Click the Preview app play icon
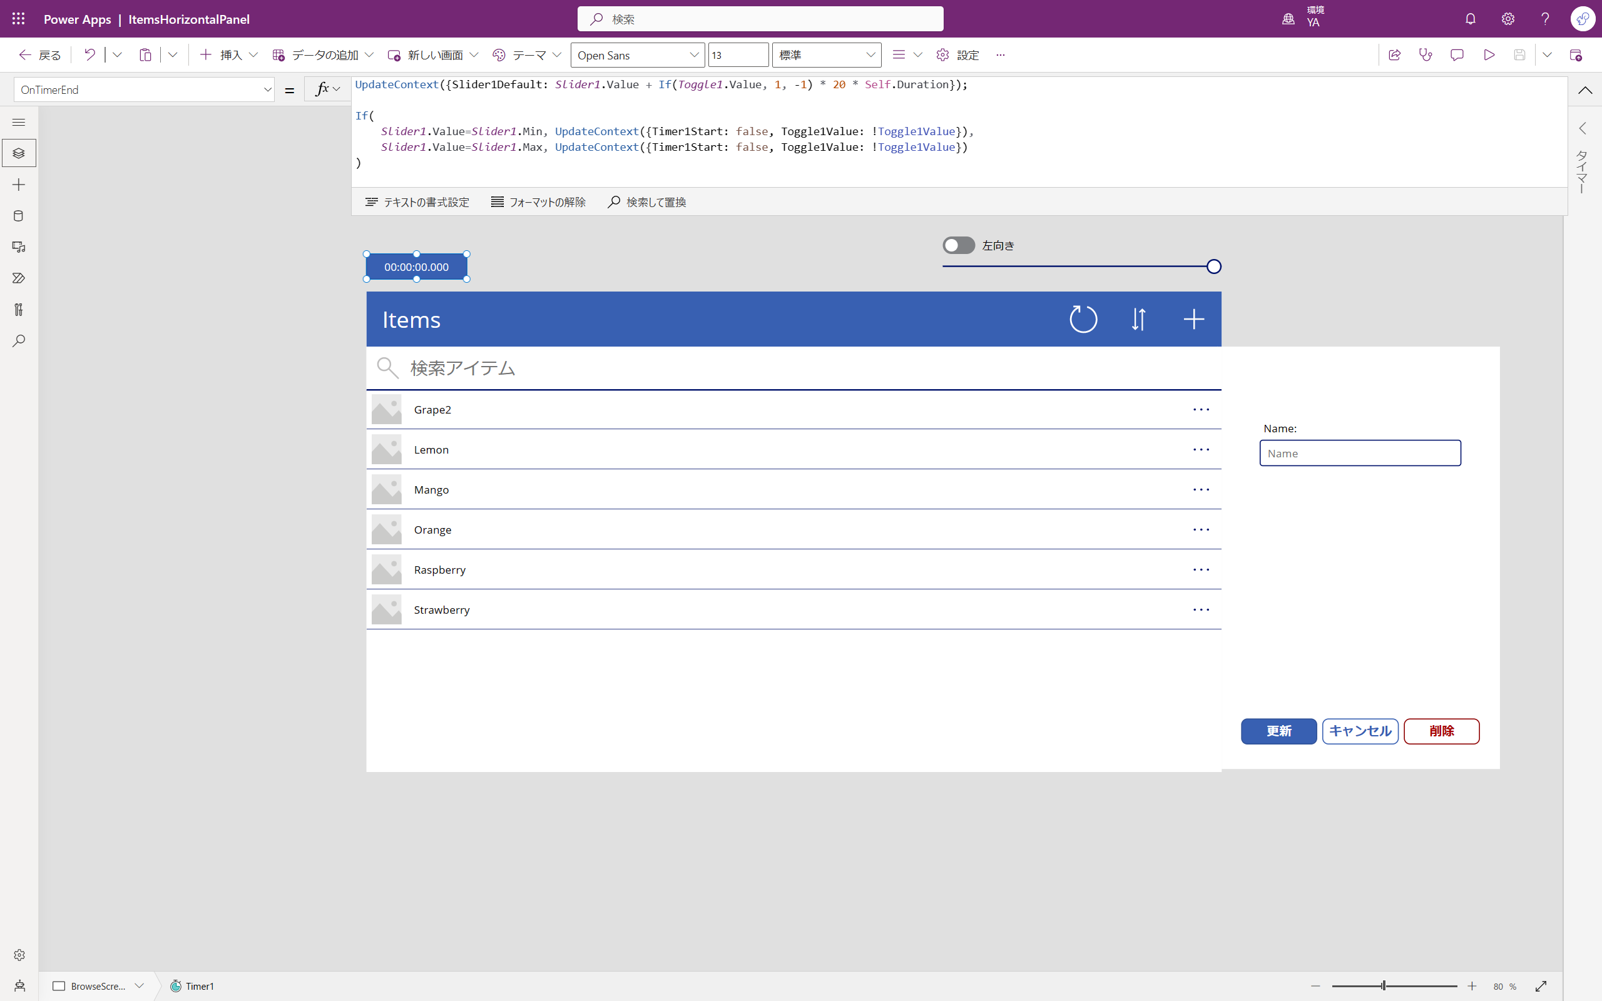The image size is (1602, 1001). pyautogui.click(x=1489, y=55)
